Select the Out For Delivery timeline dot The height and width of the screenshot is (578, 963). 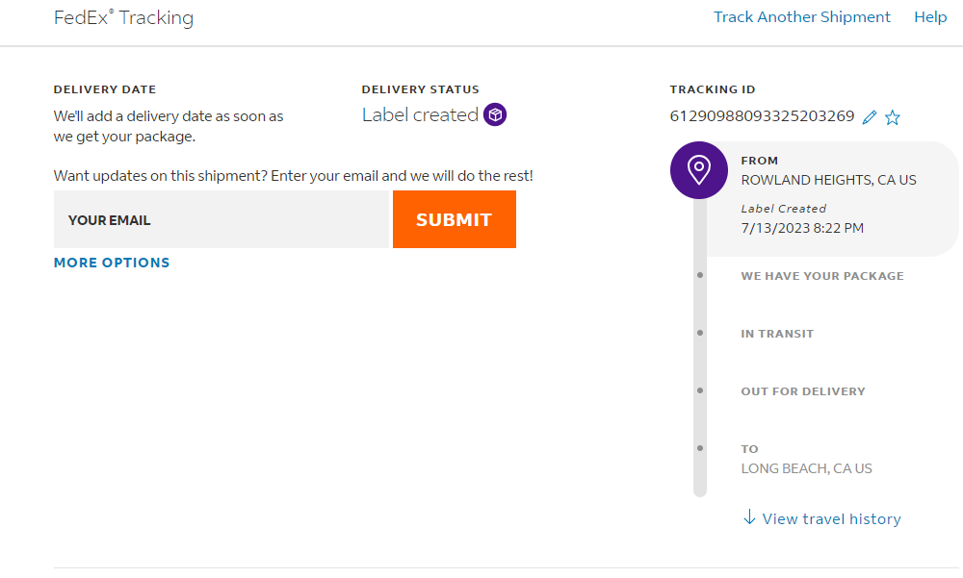[x=700, y=391]
